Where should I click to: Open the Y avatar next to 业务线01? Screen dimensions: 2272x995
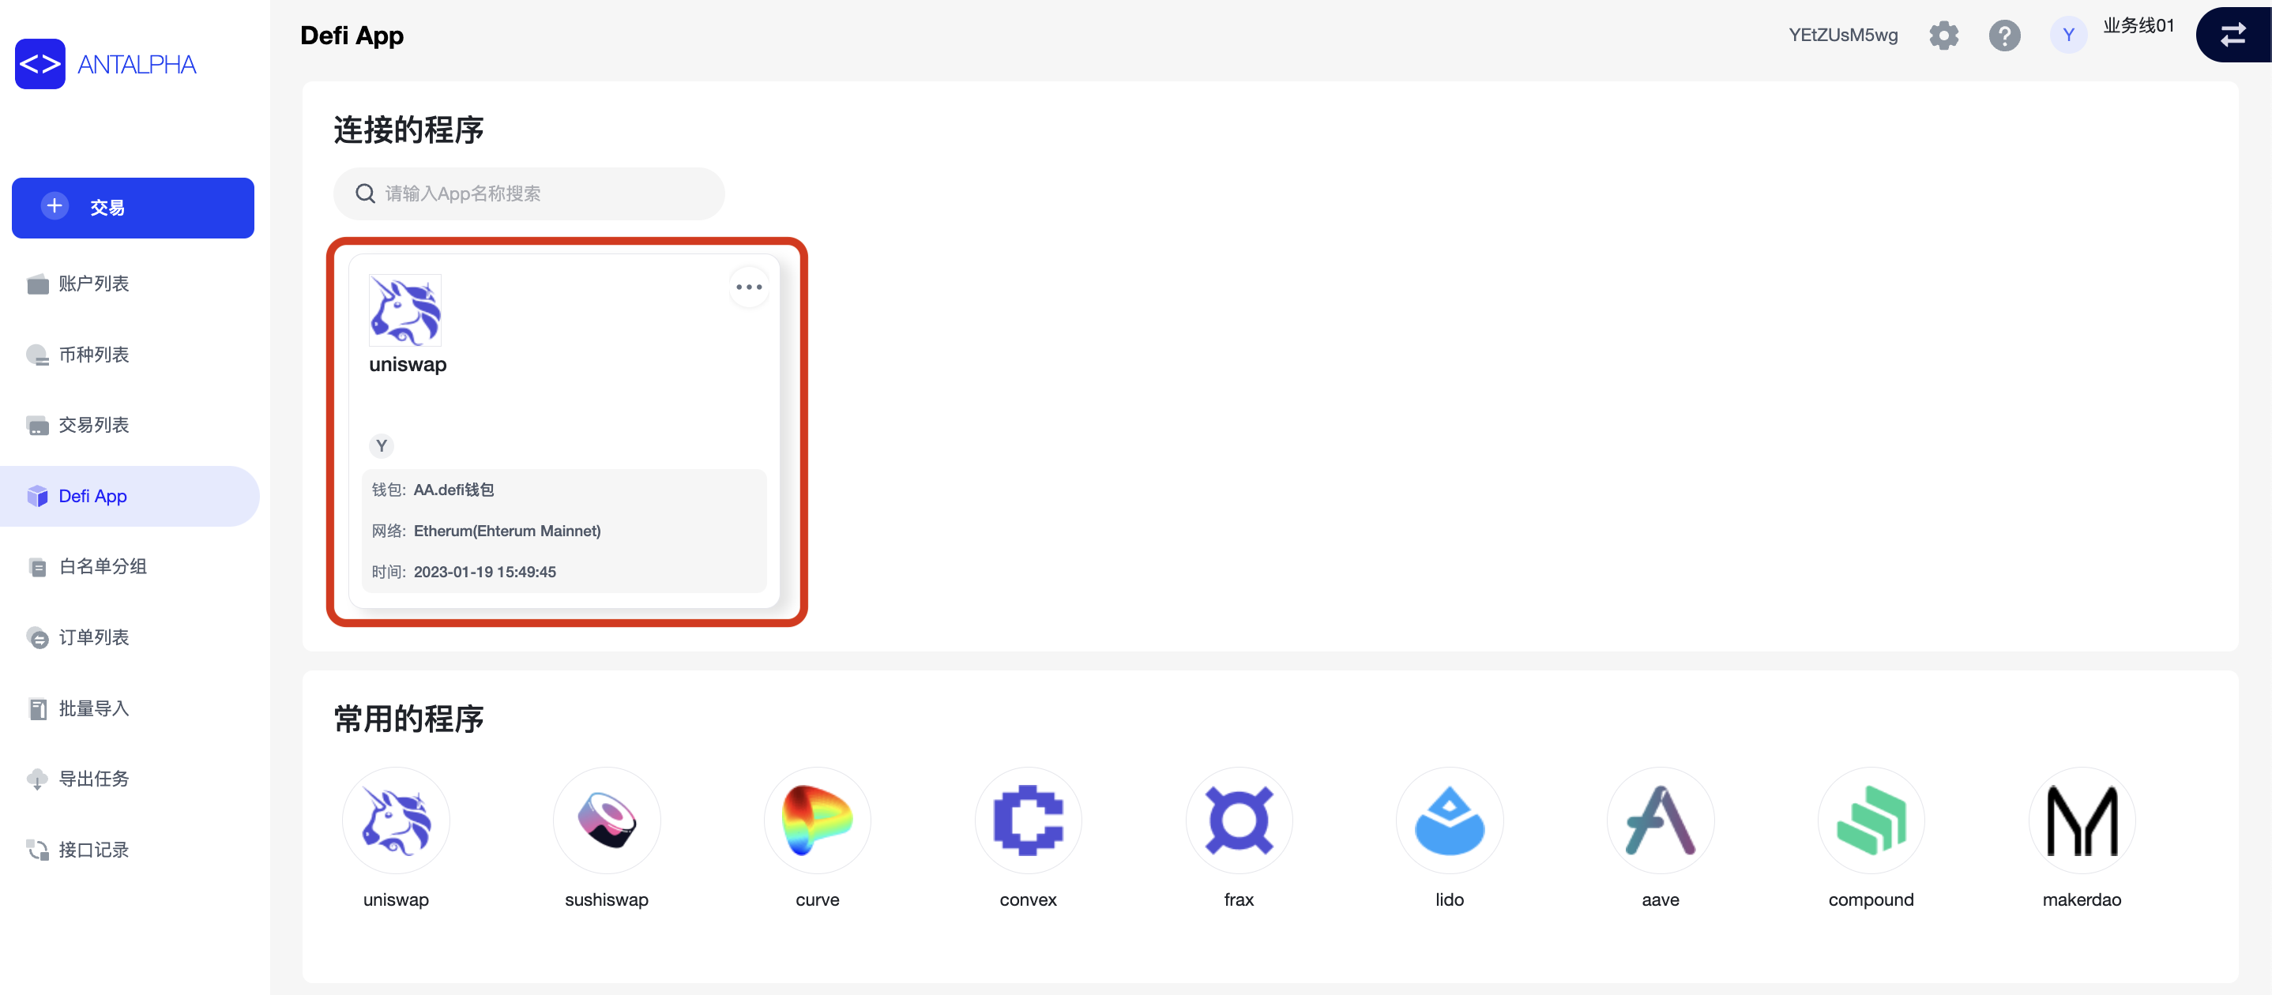pyautogui.click(x=2068, y=36)
